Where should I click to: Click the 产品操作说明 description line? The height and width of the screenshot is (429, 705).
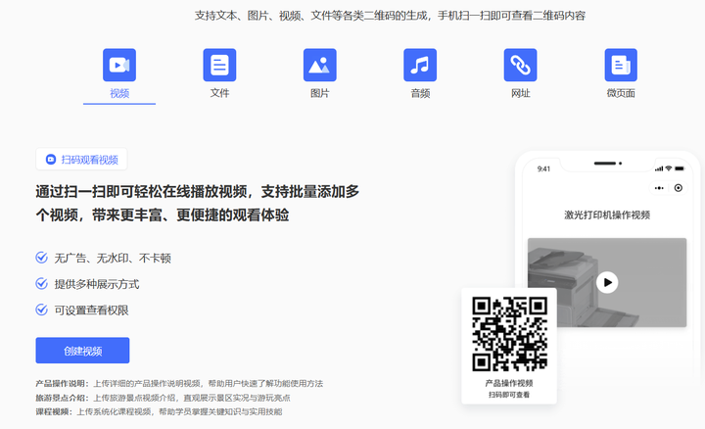[x=179, y=384]
